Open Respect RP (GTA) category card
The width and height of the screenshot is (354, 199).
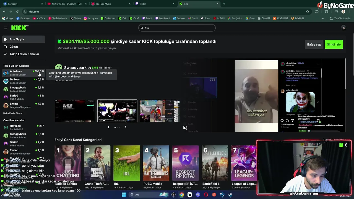[185, 163]
